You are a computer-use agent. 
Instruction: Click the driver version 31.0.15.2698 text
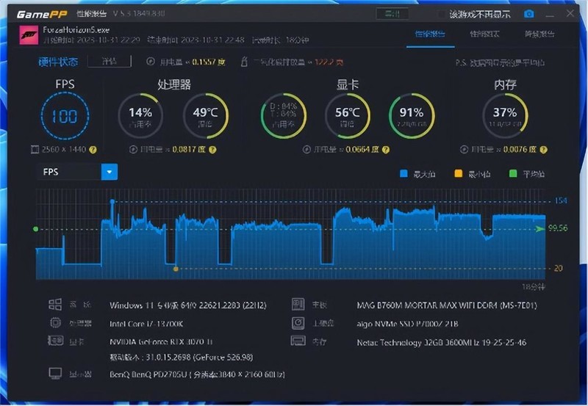point(181,358)
